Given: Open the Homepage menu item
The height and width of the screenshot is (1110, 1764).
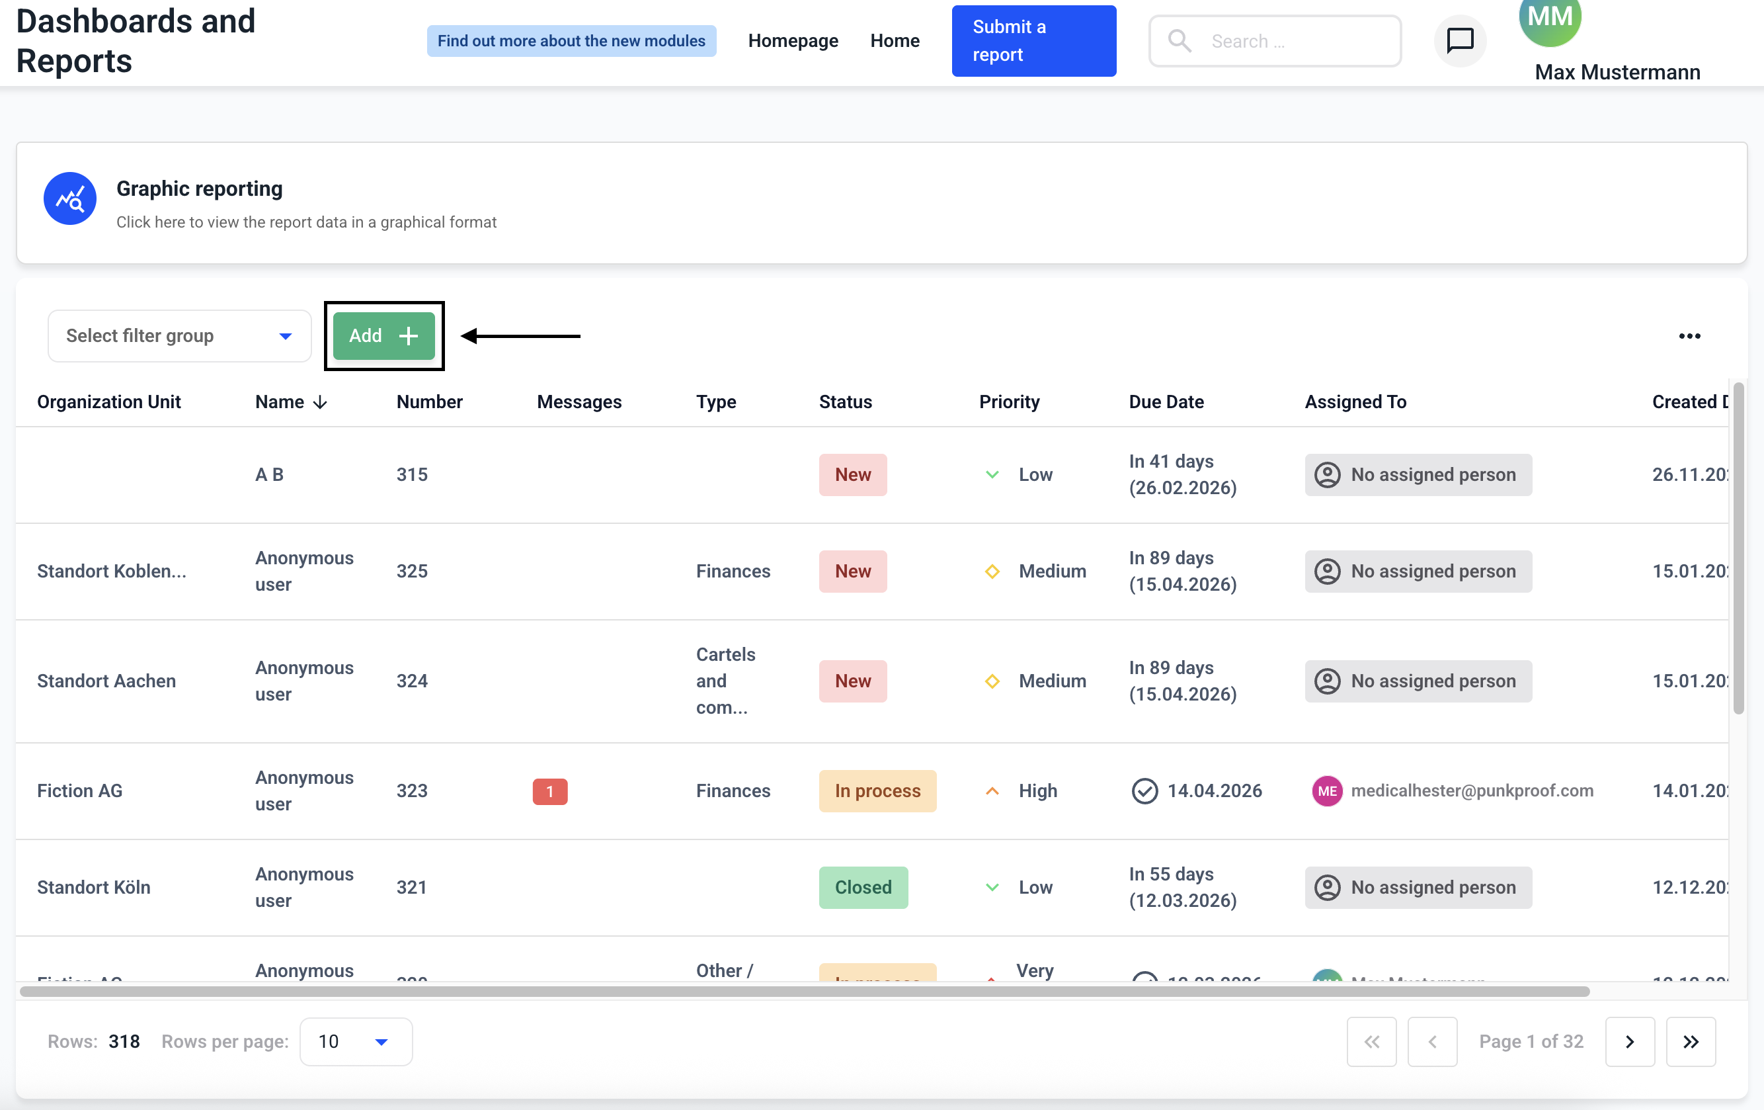Looking at the screenshot, I should (x=793, y=40).
